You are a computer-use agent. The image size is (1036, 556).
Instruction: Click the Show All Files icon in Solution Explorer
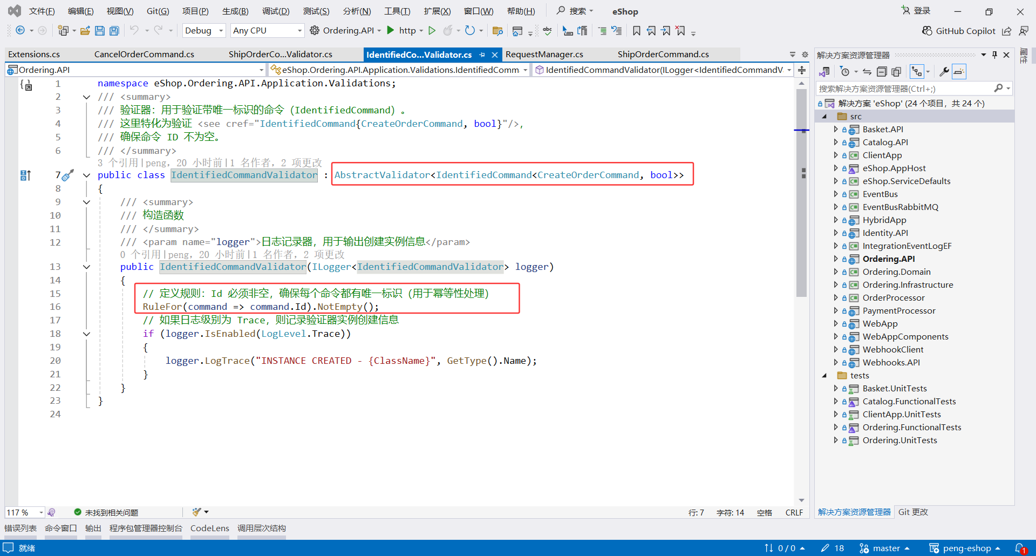coord(896,72)
